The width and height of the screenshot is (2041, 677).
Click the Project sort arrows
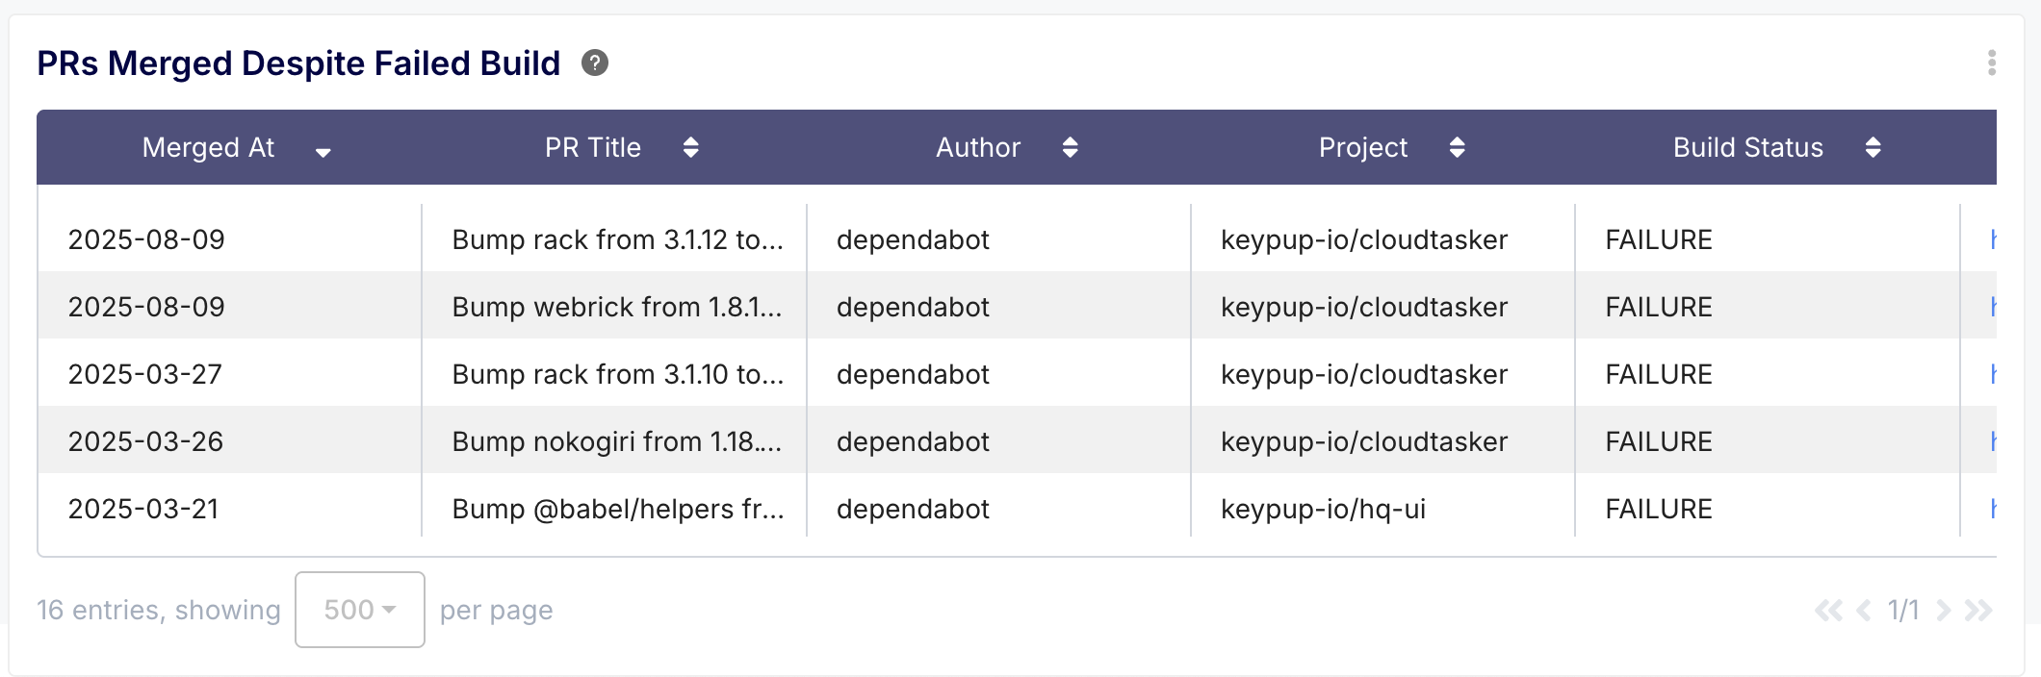pyautogui.click(x=1457, y=147)
